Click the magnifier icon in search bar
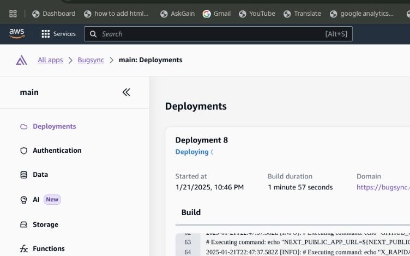The width and height of the screenshot is (410, 256). [93, 34]
